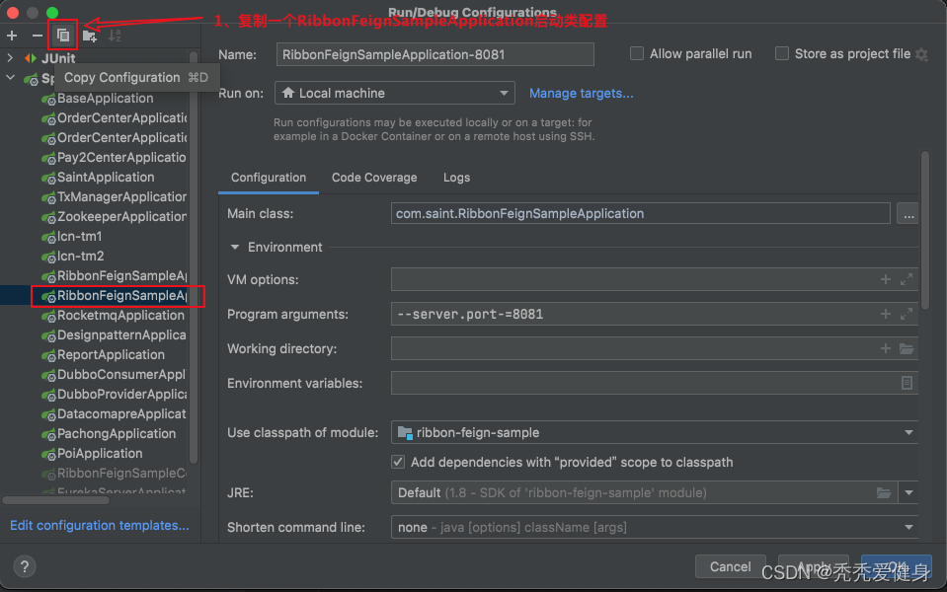Image resolution: width=947 pixels, height=592 pixels.
Task: Copy the selected configuration
Action: click(x=63, y=36)
